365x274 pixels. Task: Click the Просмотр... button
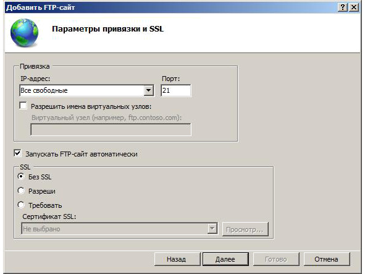pos(245,229)
